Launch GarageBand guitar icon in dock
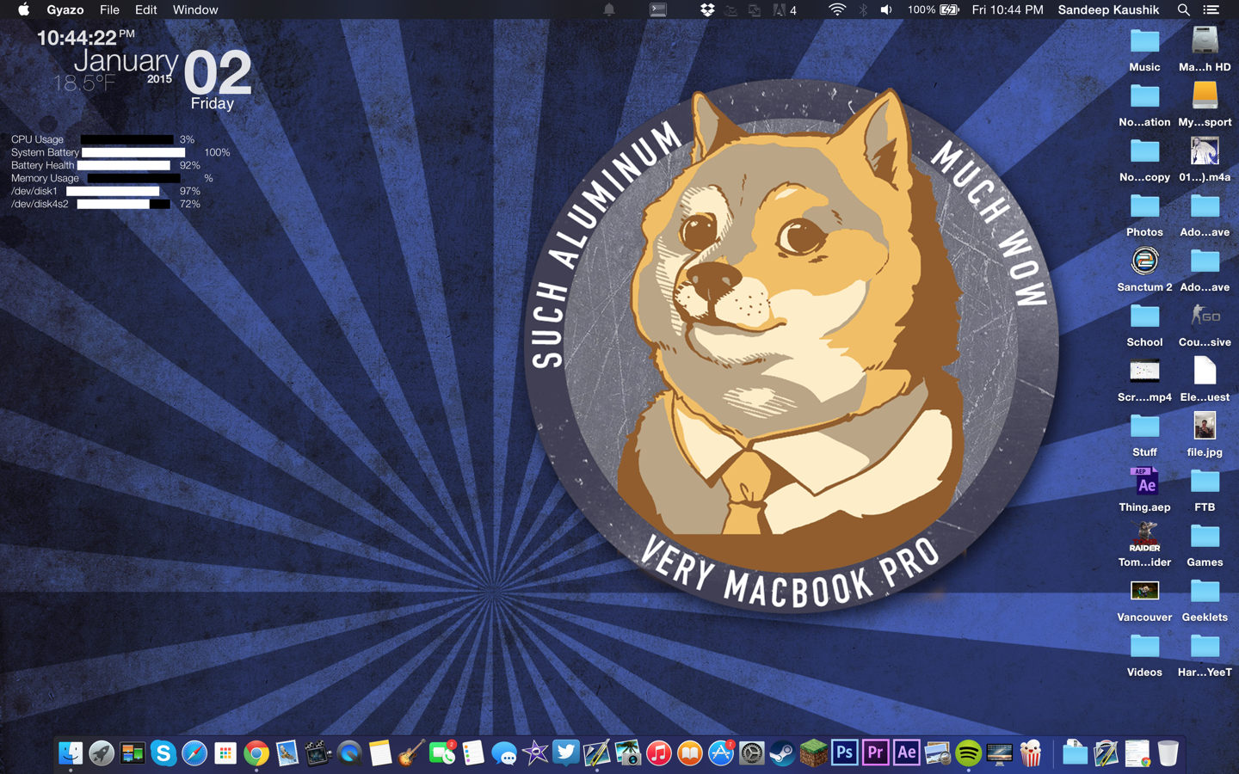The width and height of the screenshot is (1239, 774). point(411,753)
